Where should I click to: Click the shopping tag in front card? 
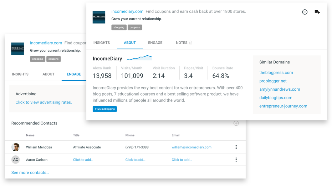[x=119, y=27]
